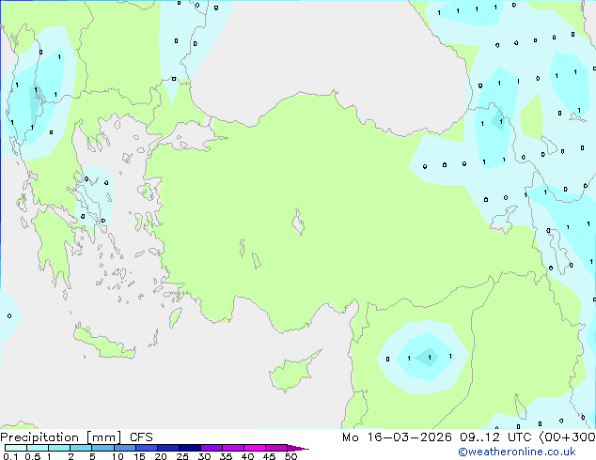
Task: Click the 50 tick label on legend
Action: [x=290, y=457]
